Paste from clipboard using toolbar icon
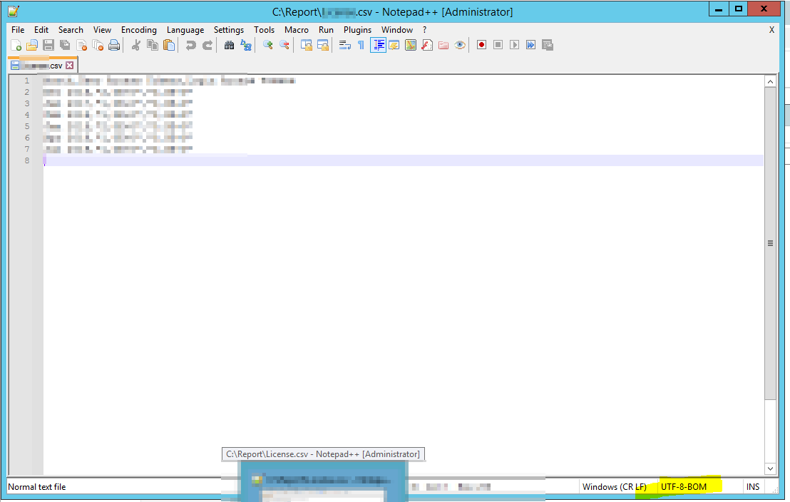This screenshot has width=790, height=502. coord(169,46)
